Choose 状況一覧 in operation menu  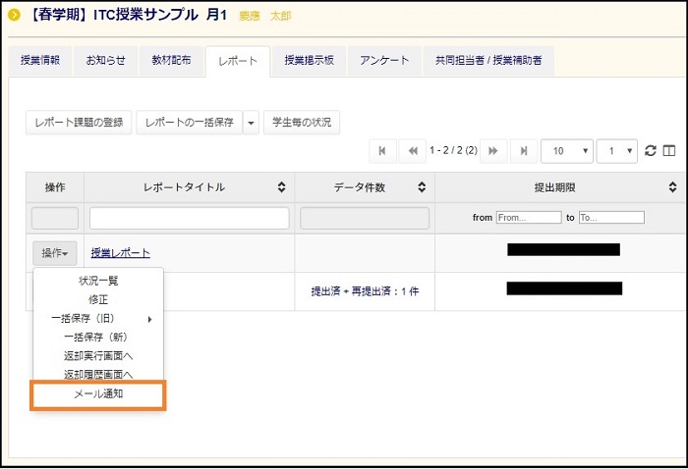(98, 281)
